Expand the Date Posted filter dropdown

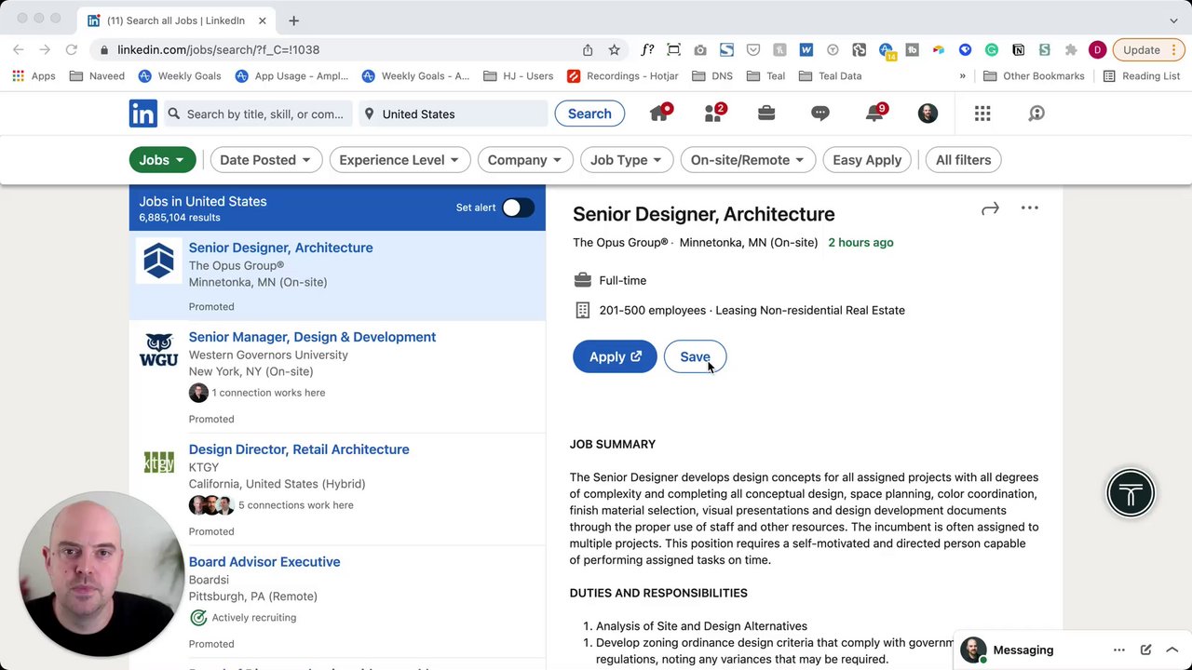tap(265, 160)
